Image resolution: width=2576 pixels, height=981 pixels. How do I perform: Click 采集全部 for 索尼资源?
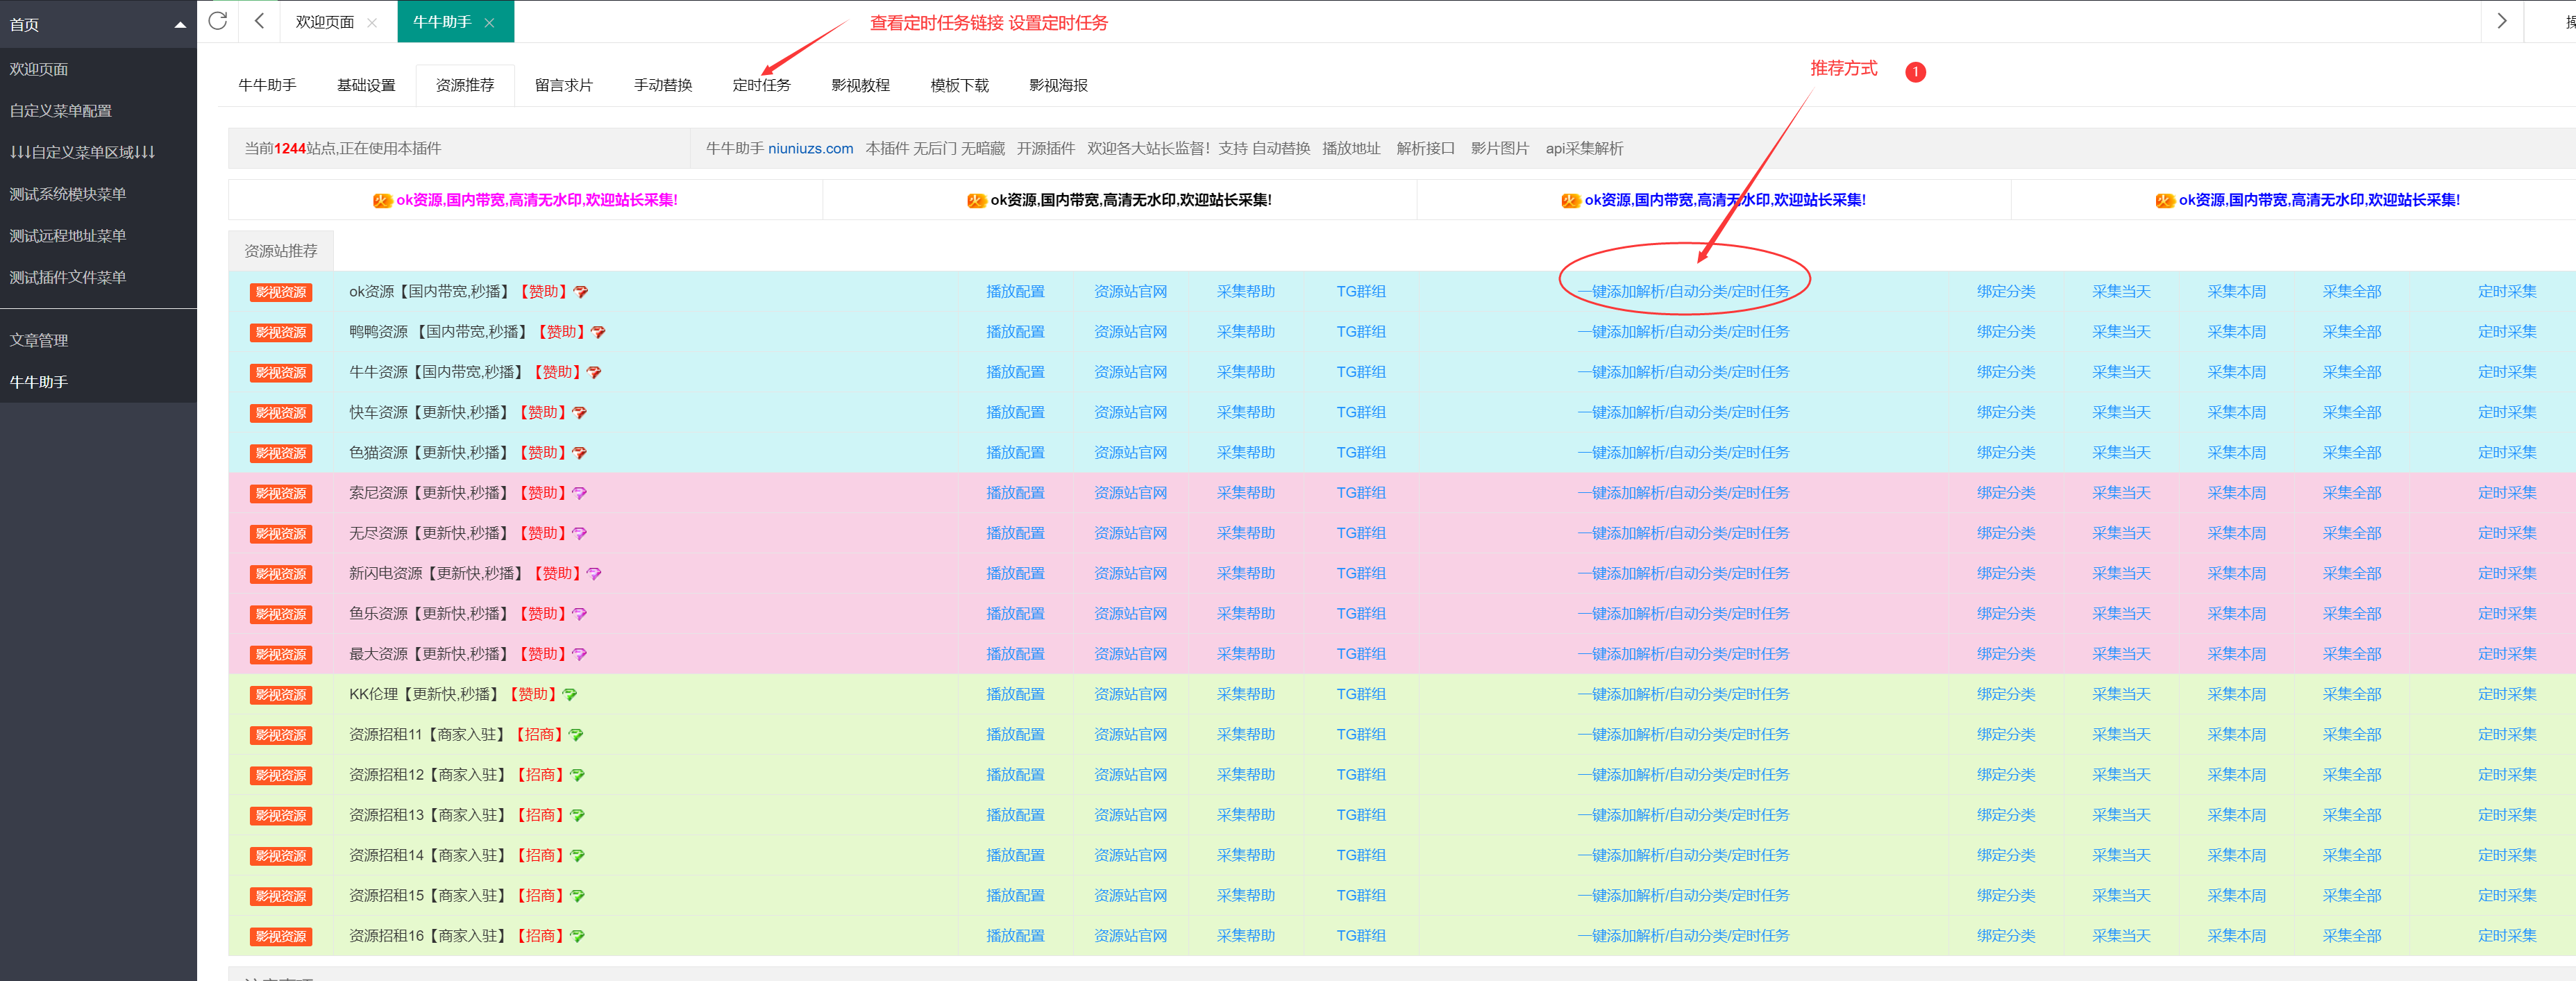click(2351, 493)
